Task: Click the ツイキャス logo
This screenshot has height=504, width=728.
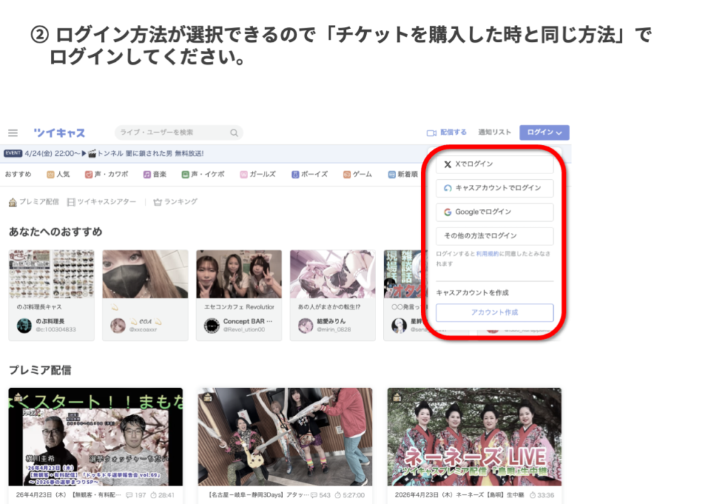Action: pos(59,133)
